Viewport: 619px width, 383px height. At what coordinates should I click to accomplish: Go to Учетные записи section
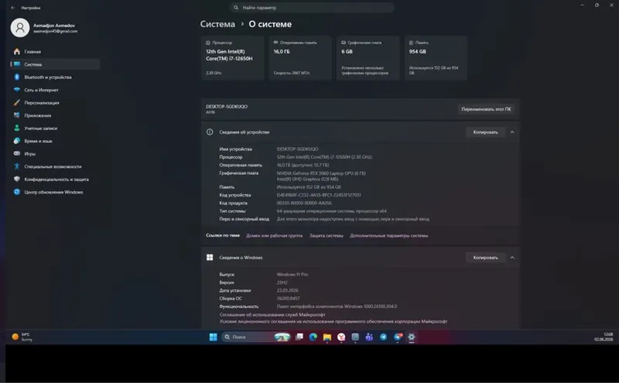[55, 128]
